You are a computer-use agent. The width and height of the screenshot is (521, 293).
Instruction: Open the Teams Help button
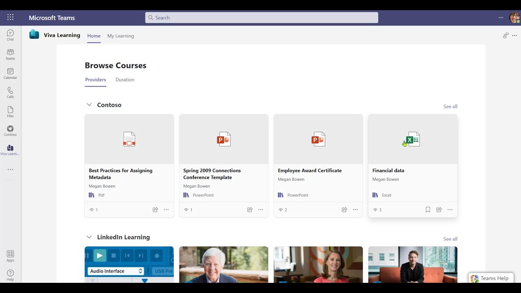[x=490, y=278]
